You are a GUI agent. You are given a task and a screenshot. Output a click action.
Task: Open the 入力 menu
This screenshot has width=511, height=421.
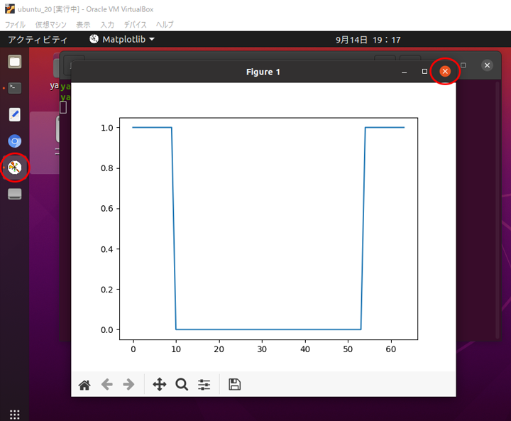point(107,25)
